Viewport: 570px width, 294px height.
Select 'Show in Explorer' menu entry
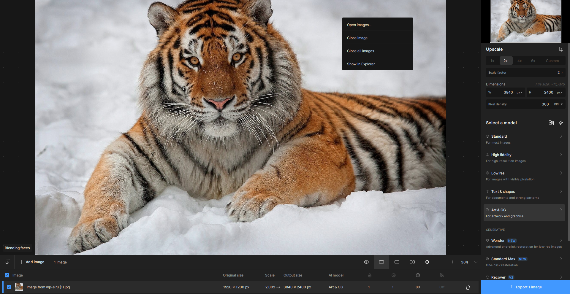pos(361,64)
